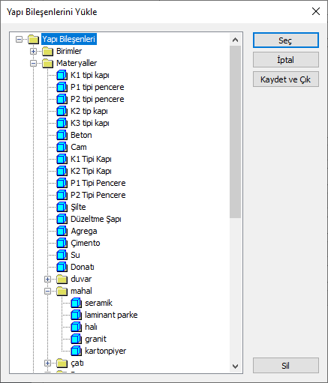Click the Sil button
Viewport: 328px width, 383px height.
286,366
